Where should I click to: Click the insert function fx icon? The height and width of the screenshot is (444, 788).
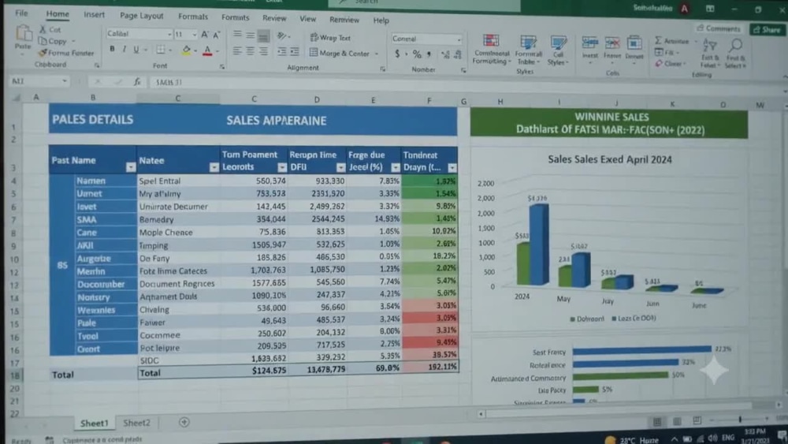pos(137,81)
